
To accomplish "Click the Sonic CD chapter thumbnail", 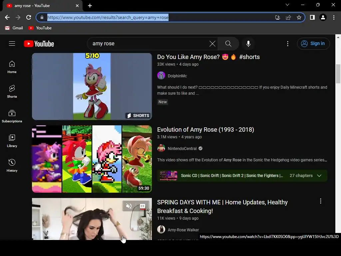I will tap(169, 176).
